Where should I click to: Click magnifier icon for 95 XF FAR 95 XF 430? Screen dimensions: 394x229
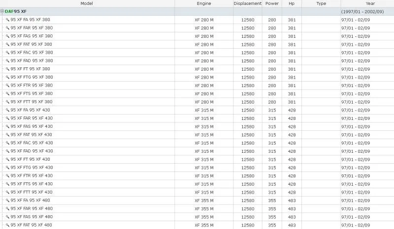[x=7, y=118]
